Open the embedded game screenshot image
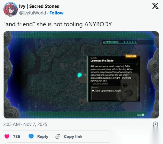This screenshot has width=163, height=144. click(81, 75)
